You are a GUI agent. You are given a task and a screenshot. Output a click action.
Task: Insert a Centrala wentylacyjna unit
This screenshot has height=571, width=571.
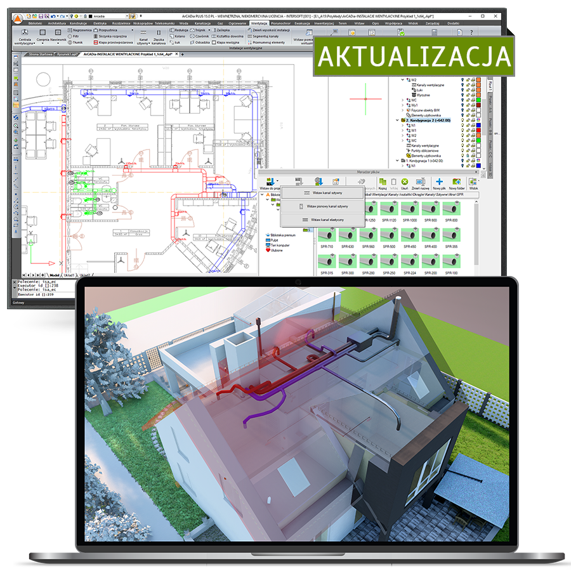point(25,36)
